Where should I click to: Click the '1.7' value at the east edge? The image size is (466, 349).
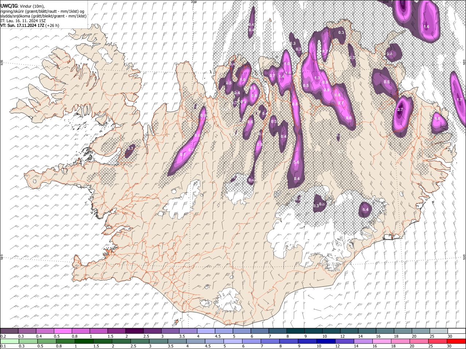[x=459, y=100]
